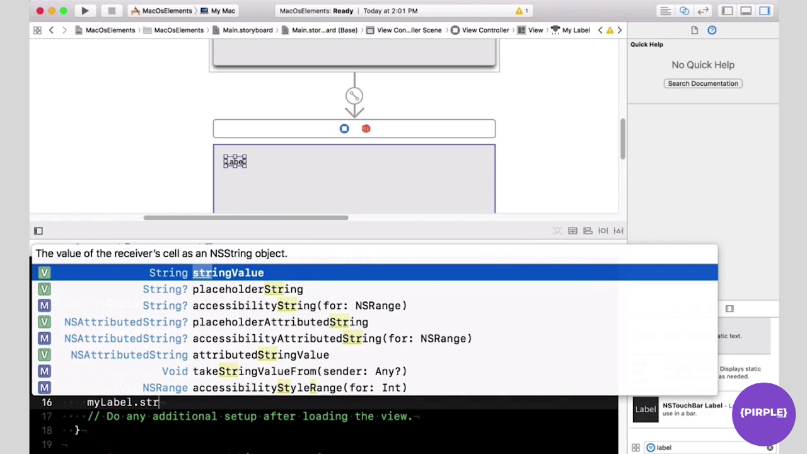This screenshot has height=454, width=807.
Task: Open the Add New Constraints button
Action: point(603,231)
